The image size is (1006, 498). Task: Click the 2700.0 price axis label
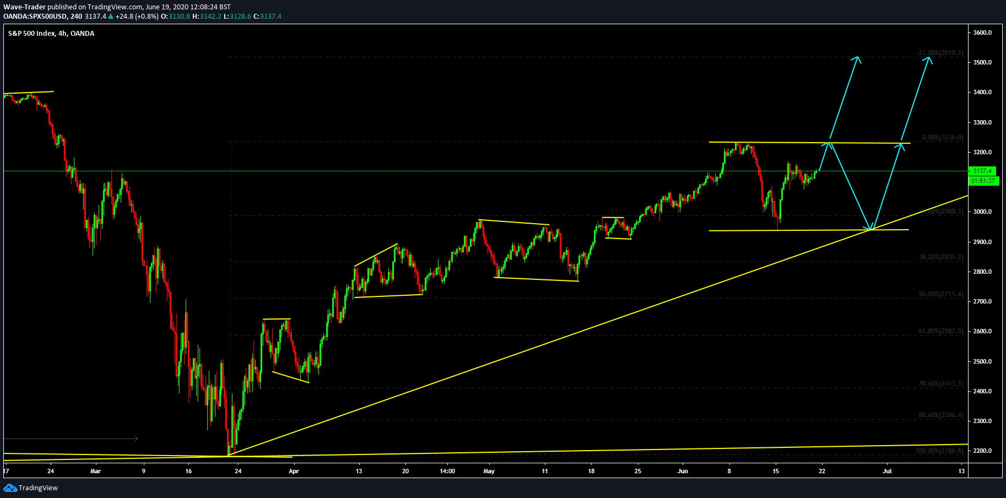[982, 301]
